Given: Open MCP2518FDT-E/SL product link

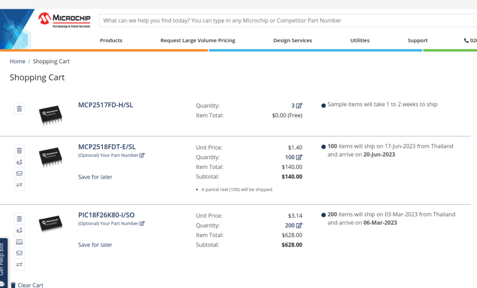Looking at the screenshot, I should coord(107,147).
